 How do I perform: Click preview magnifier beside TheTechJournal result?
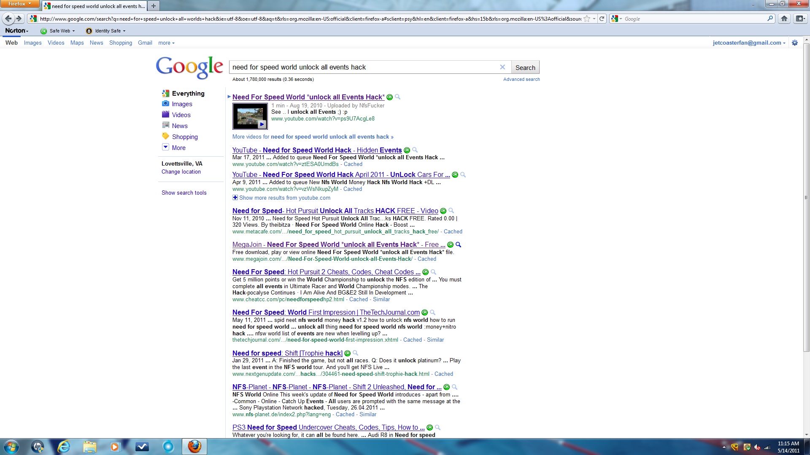[x=432, y=313]
